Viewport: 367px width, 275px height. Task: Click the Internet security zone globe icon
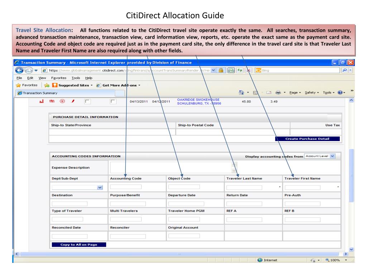pos(260,260)
